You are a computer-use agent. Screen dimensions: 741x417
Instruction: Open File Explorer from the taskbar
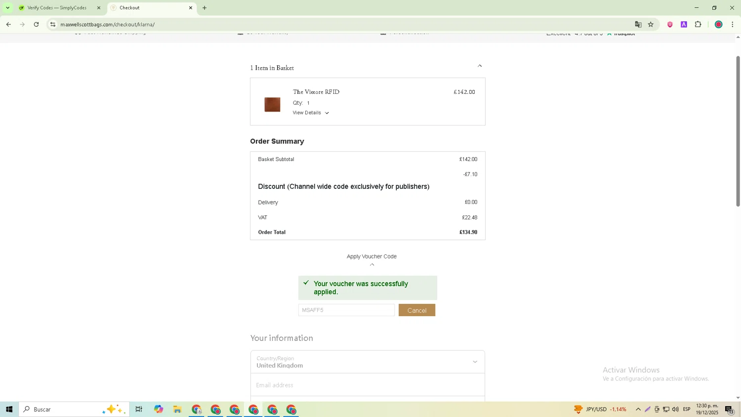pyautogui.click(x=177, y=409)
